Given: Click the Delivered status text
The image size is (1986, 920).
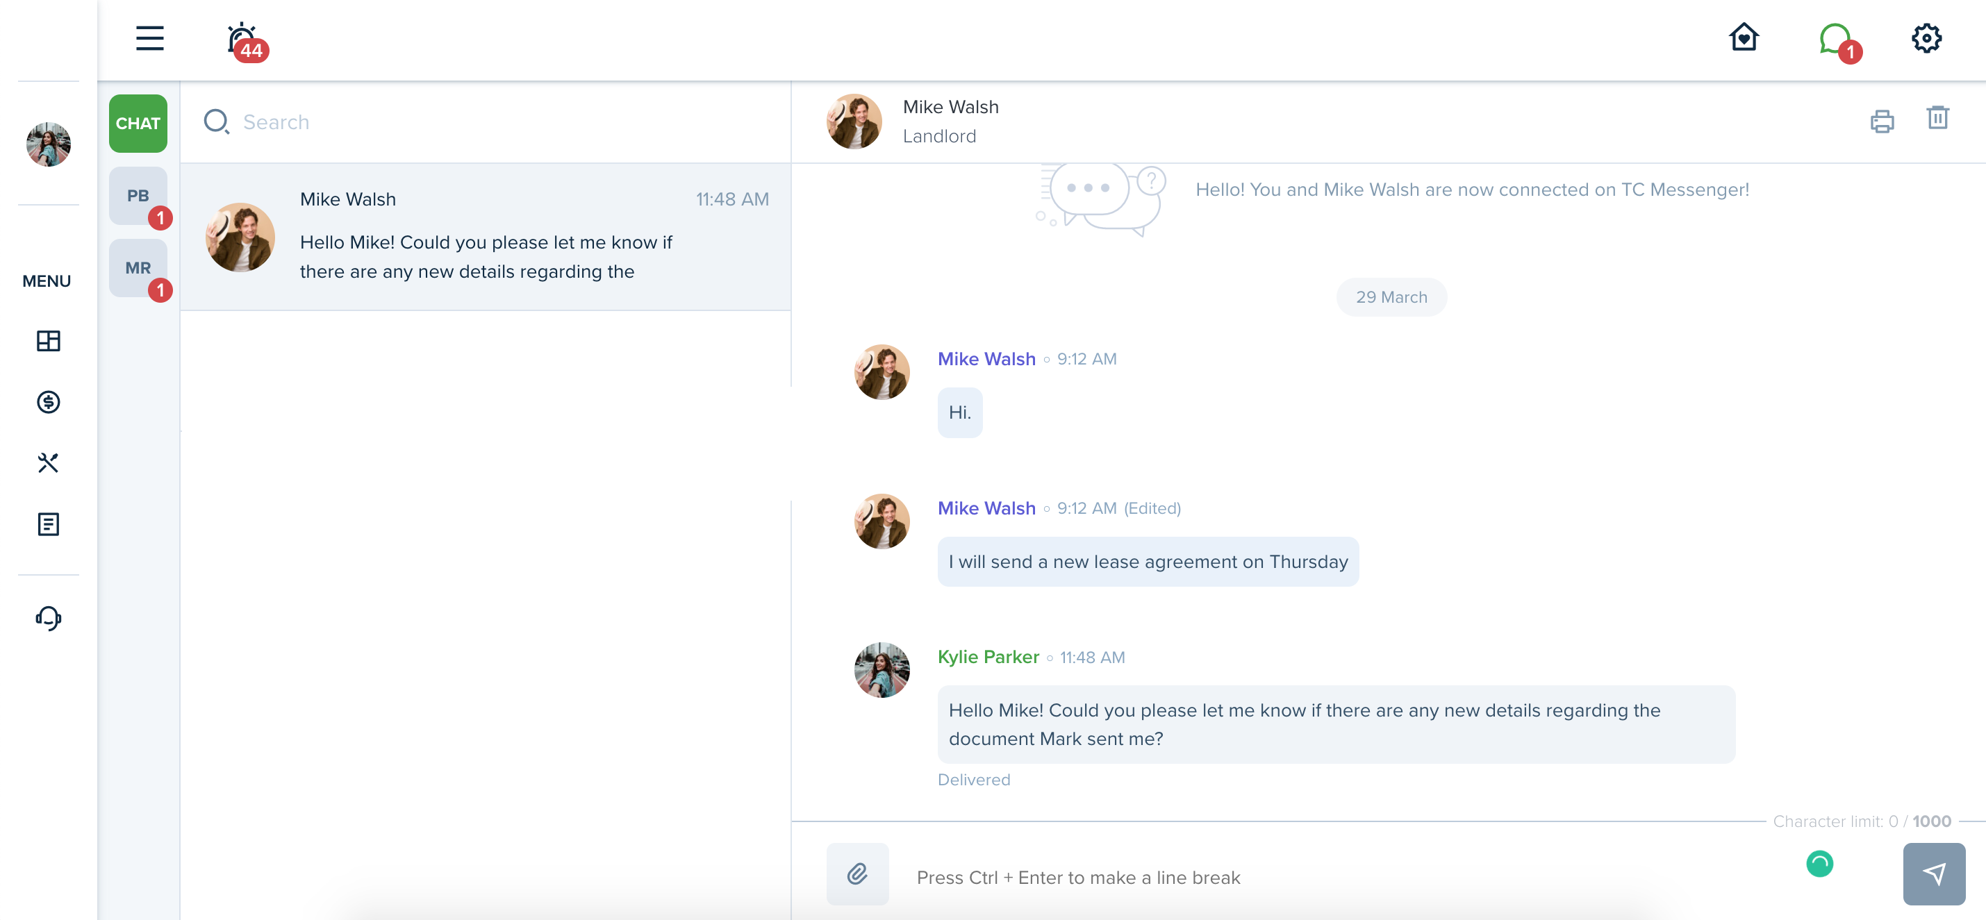Looking at the screenshot, I should 973,780.
